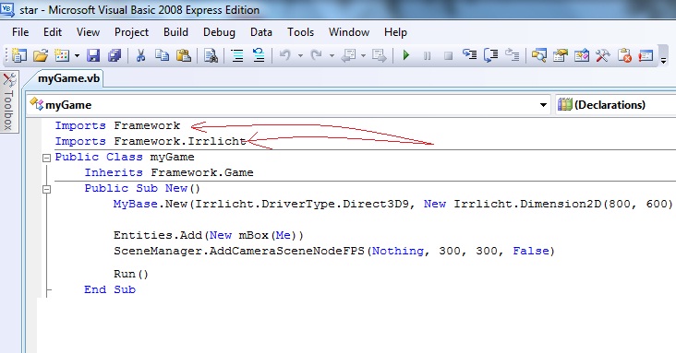The width and height of the screenshot is (676, 353).
Task: Click the Navigate Backward icon
Action: coord(348,55)
